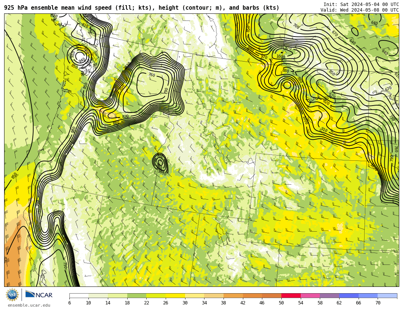Click the colorbar label '70'

378,303
